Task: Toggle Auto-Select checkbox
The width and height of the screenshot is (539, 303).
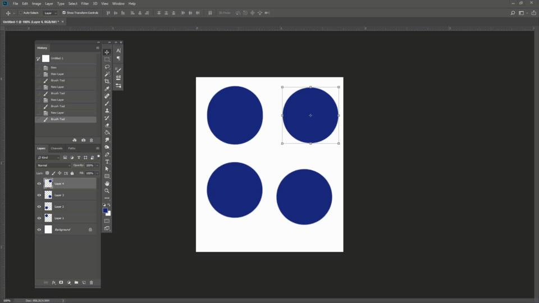Action: pyautogui.click(x=21, y=13)
